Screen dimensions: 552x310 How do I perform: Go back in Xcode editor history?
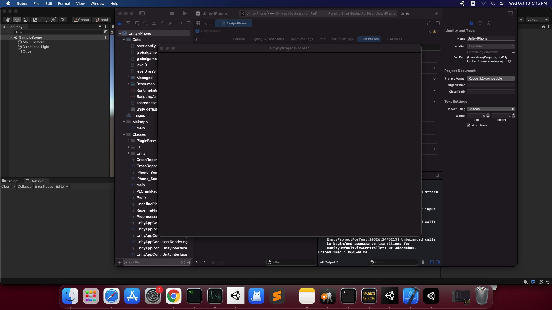pos(206,23)
